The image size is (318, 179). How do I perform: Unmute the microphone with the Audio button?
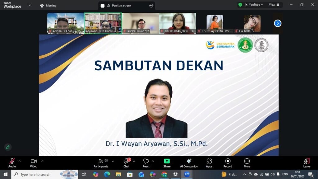(12, 163)
